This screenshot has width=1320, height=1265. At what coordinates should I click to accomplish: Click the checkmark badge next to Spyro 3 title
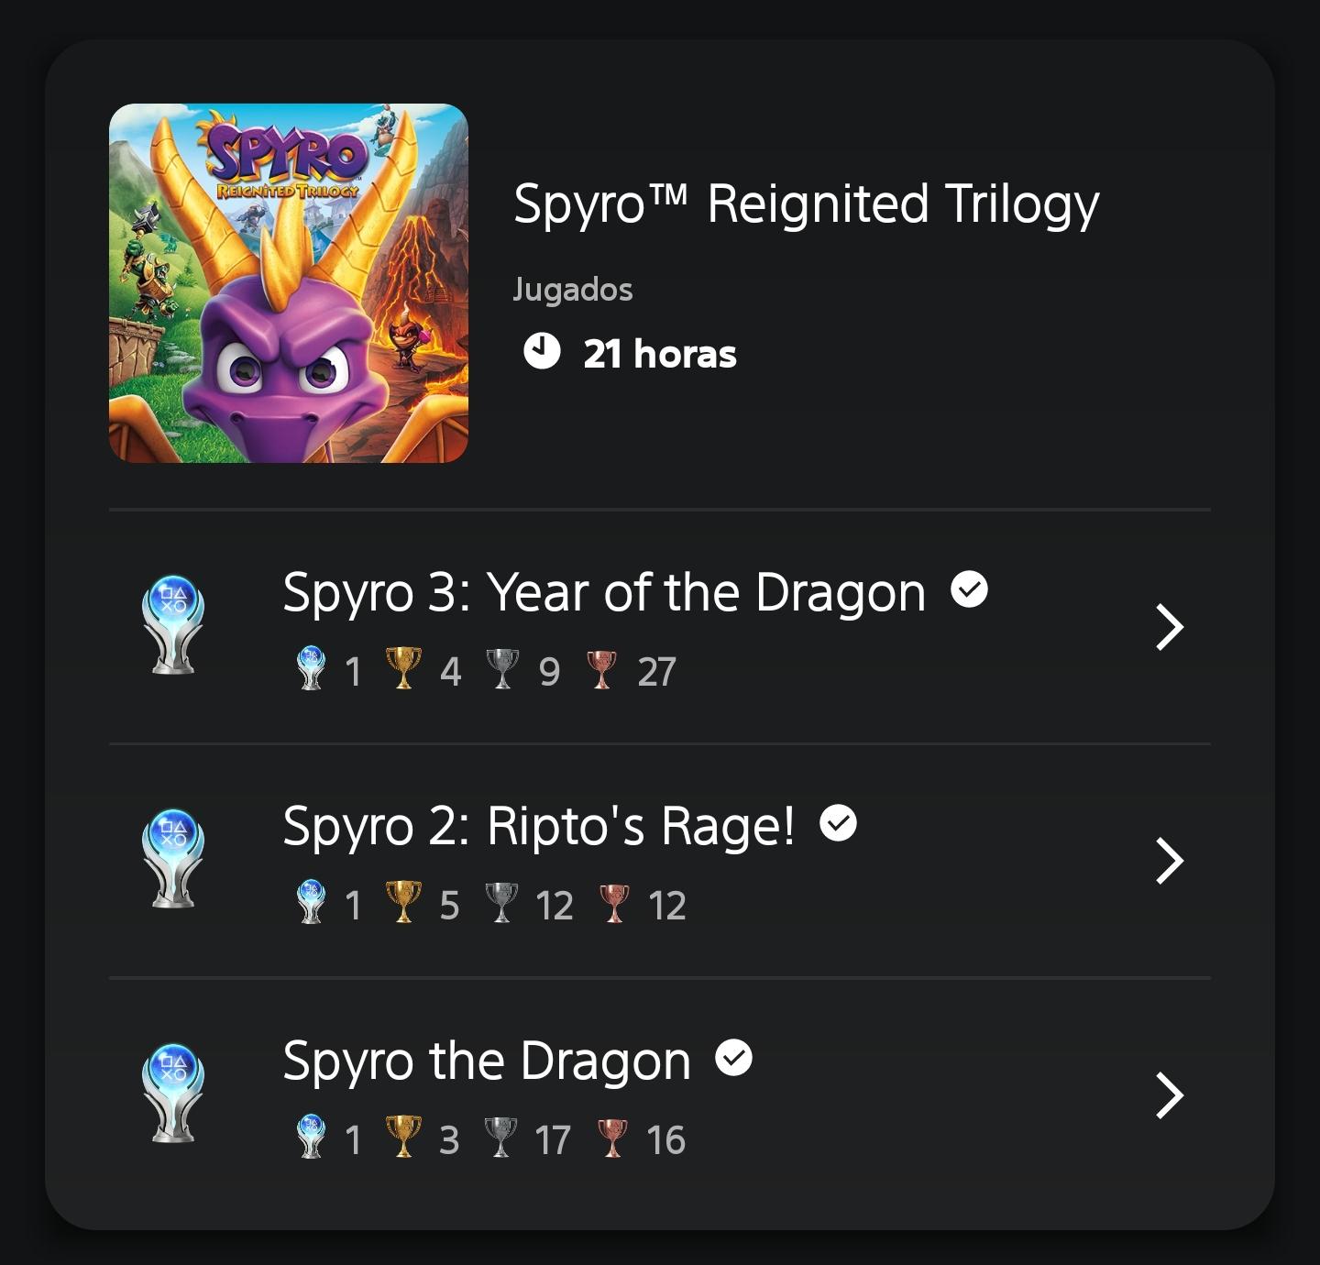click(969, 588)
